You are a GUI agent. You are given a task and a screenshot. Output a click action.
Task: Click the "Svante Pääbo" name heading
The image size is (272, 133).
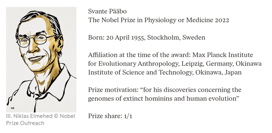[x=107, y=11]
